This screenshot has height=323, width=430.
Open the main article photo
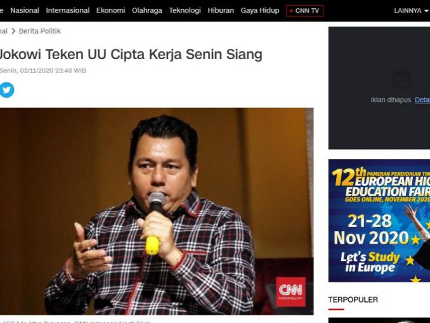[x=157, y=211]
